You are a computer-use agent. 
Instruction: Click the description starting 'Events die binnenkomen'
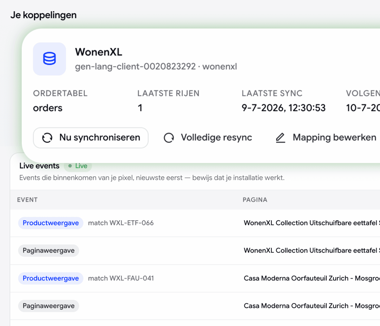152,178
